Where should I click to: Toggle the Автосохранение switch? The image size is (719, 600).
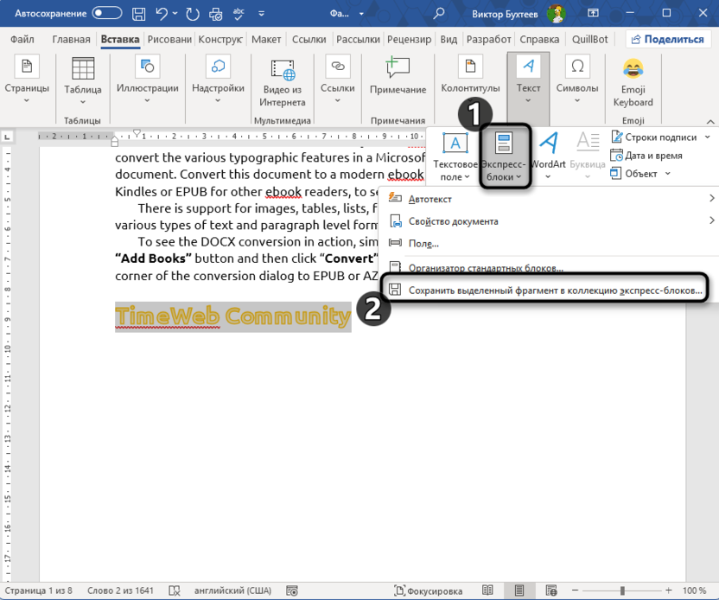[107, 13]
